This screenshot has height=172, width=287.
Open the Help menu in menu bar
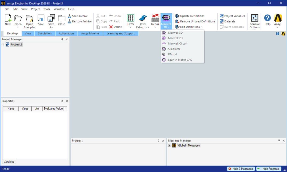[x=71, y=9]
